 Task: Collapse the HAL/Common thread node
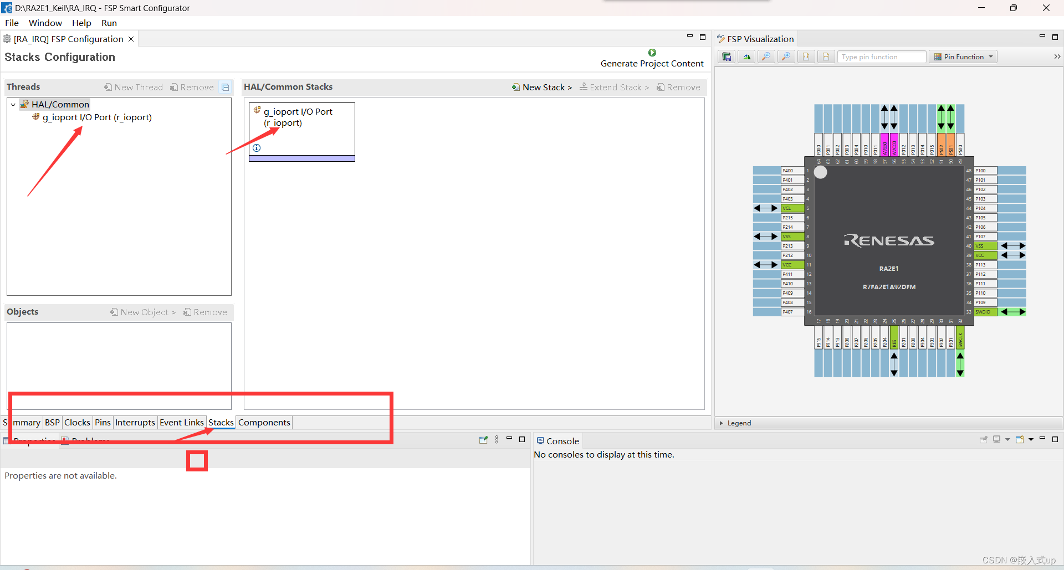click(x=13, y=104)
